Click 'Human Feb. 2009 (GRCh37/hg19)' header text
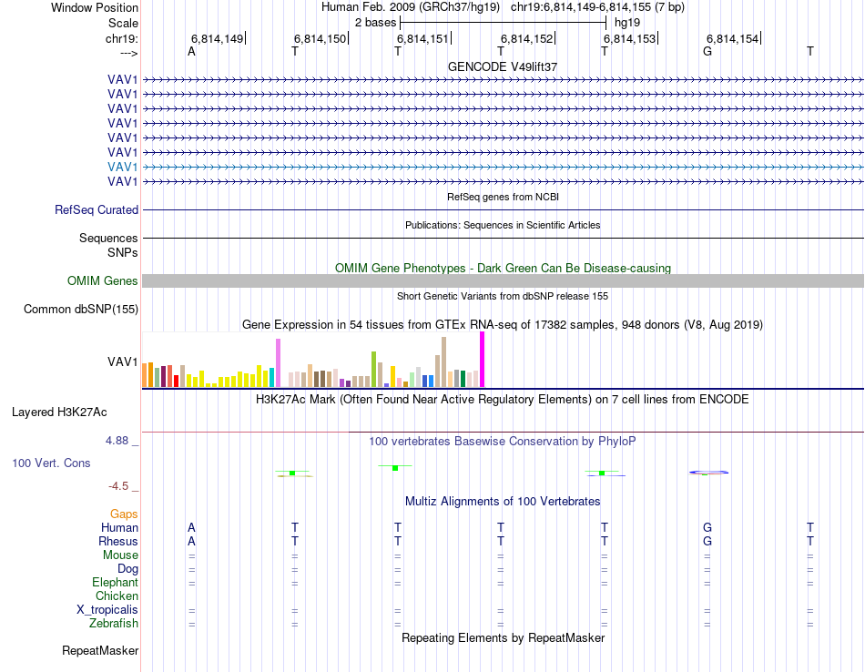865x672 pixels. click(411, 7)
